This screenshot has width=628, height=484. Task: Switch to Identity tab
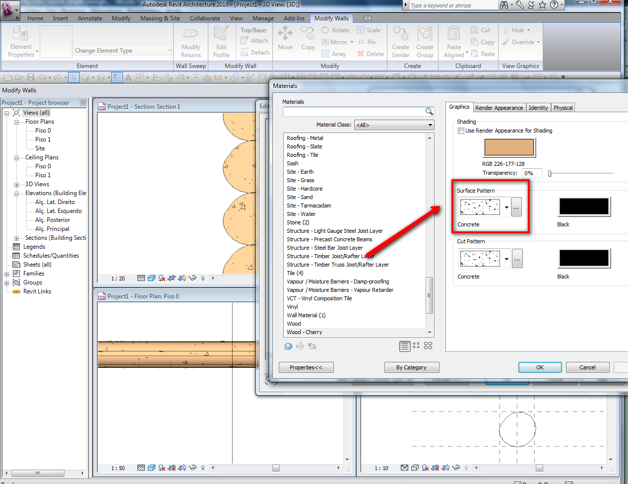click(x=538, y=108)
